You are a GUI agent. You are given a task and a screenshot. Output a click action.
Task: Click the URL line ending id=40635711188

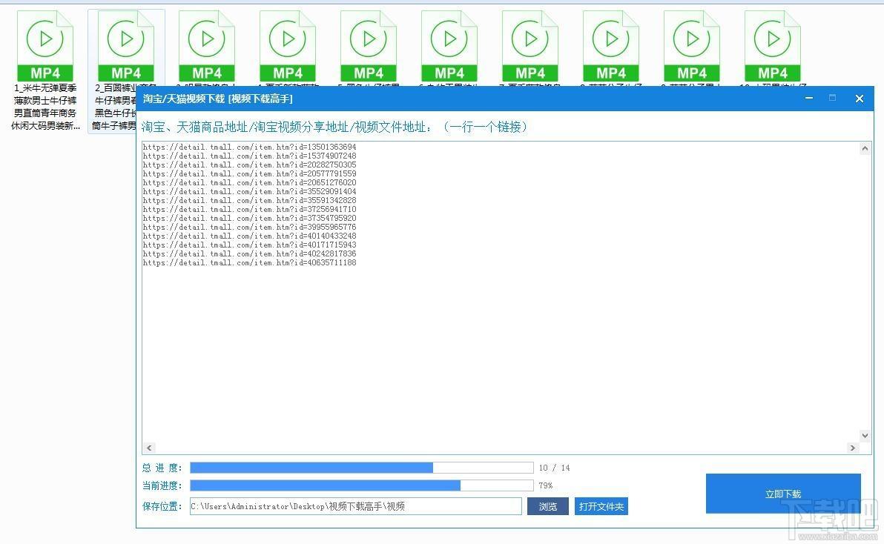(249, 262)
